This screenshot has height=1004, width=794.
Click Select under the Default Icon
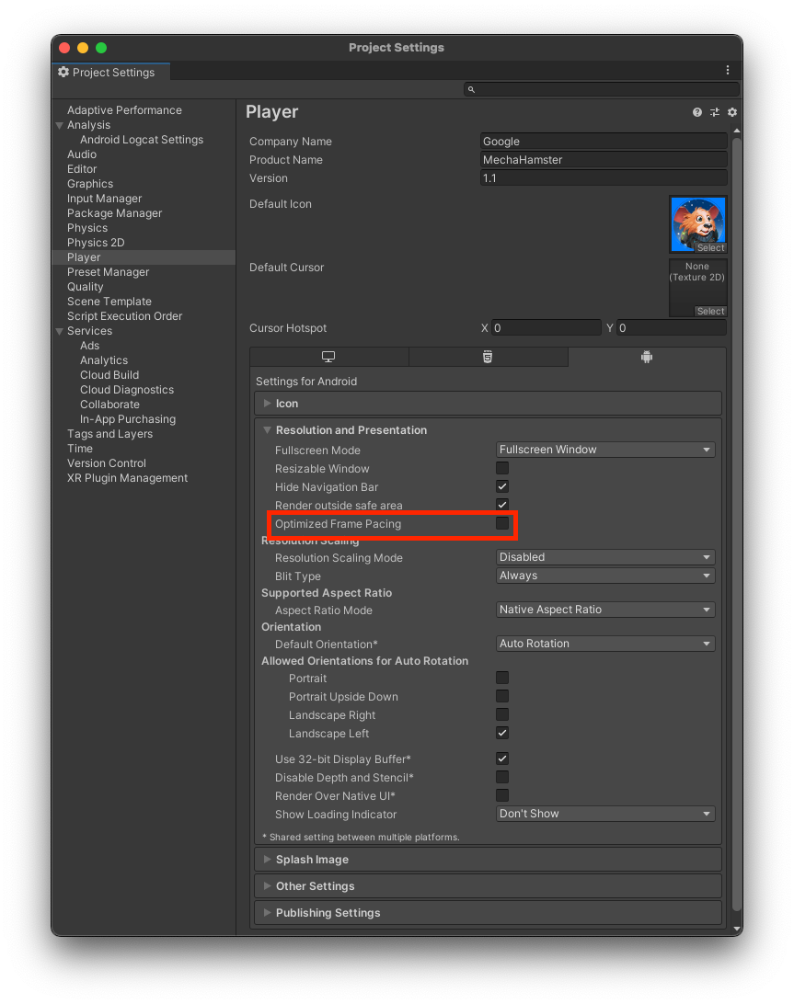(x=710, y=247)
